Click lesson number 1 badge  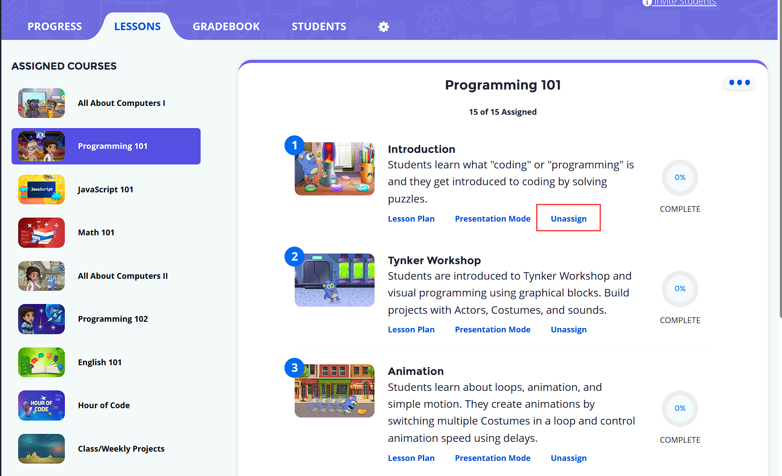(294, 145)
